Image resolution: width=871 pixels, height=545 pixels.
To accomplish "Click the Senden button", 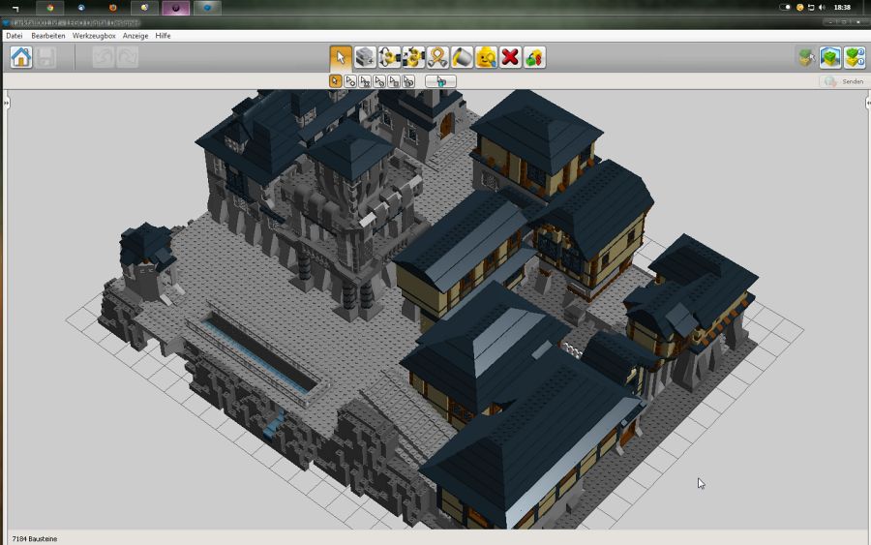I will pyautogui.click(x=843, y=81).
